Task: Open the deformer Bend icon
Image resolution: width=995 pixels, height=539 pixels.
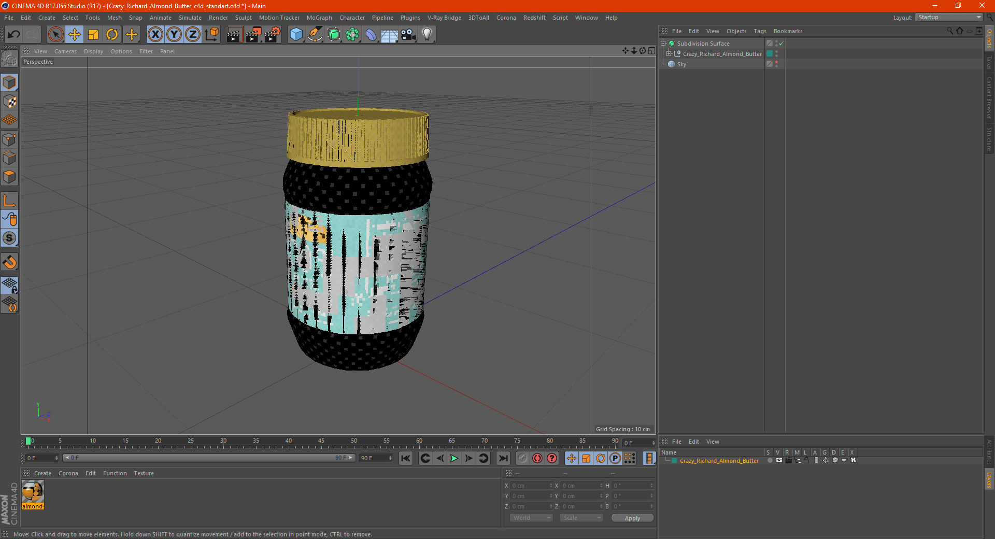Action: click(x=371, y=35)
